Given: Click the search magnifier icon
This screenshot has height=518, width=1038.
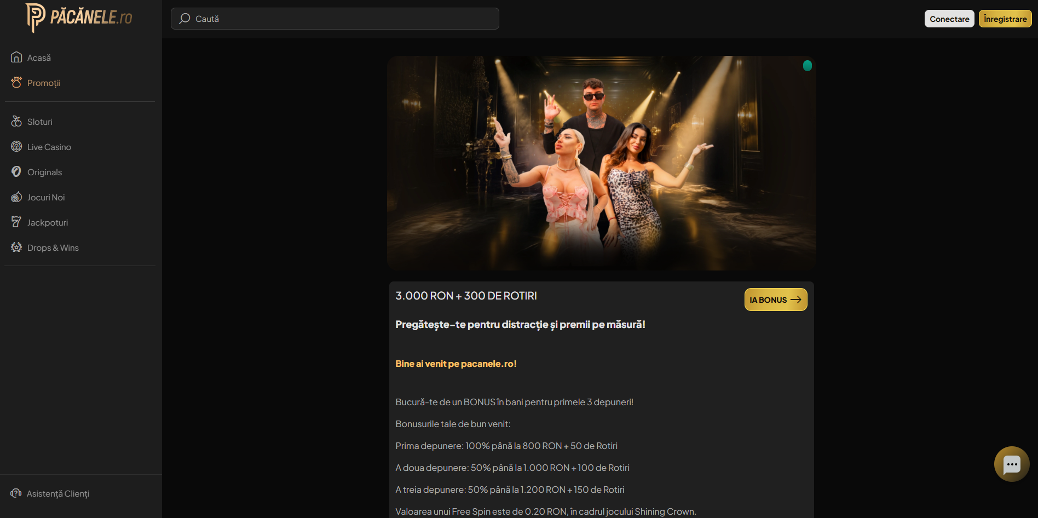Looking at the screenshot, I should click(x=184, y=19).
